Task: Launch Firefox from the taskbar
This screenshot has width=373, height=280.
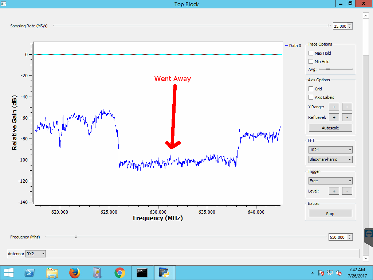Action: [x=74, y=272]
